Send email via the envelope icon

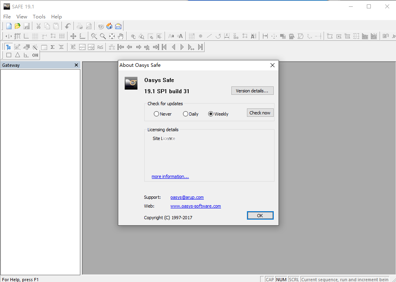tap(118, 26)
